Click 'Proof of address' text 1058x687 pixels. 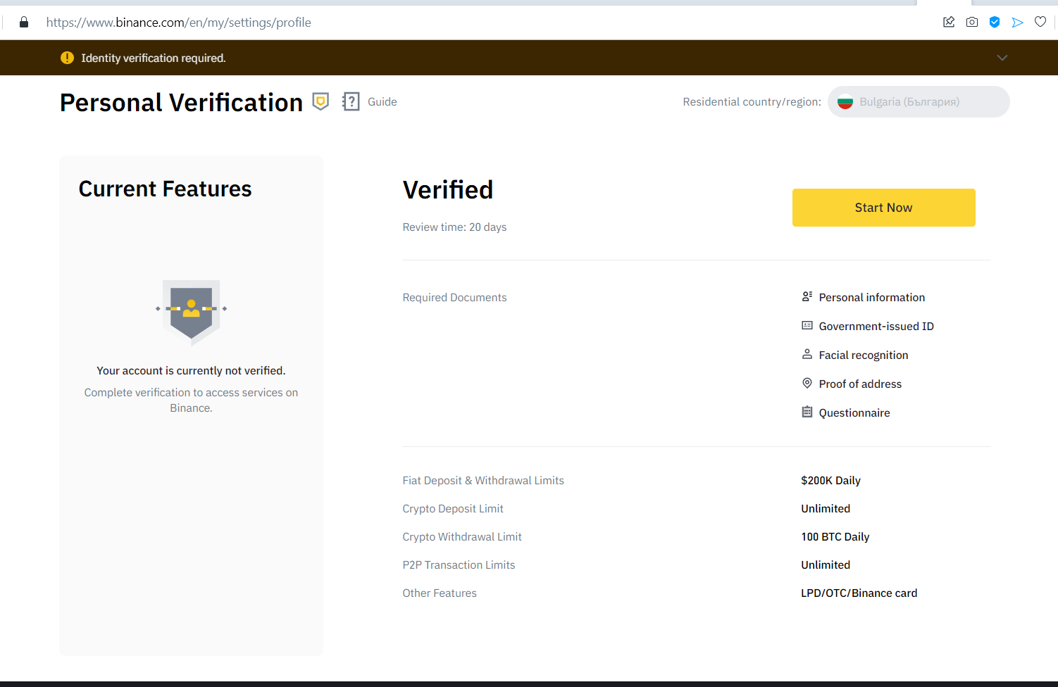860,384
